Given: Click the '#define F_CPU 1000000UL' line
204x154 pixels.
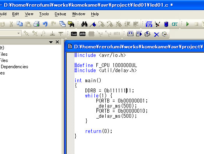Looking at the screenshot, I should pos(106,65).
